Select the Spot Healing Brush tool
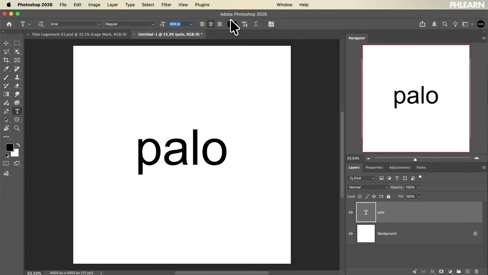This screenshot has width=488, height=275. [x=17, y=69]
